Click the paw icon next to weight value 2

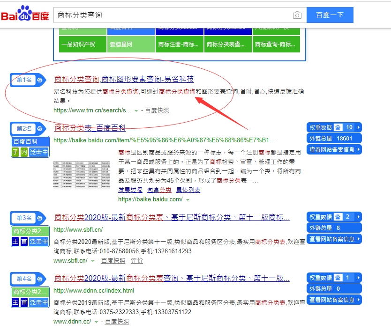click(x=338, y=217)
